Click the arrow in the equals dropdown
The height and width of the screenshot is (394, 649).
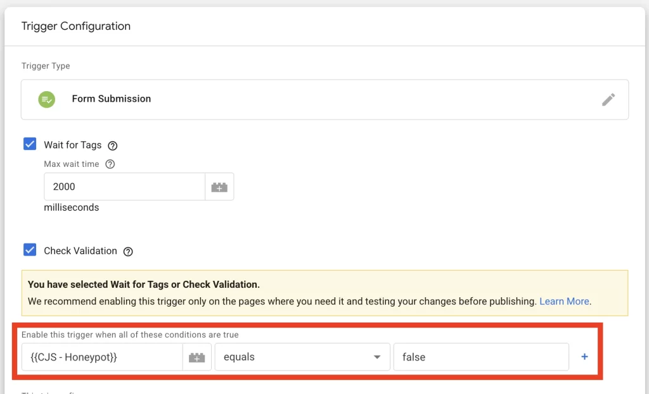click(378, 357)
